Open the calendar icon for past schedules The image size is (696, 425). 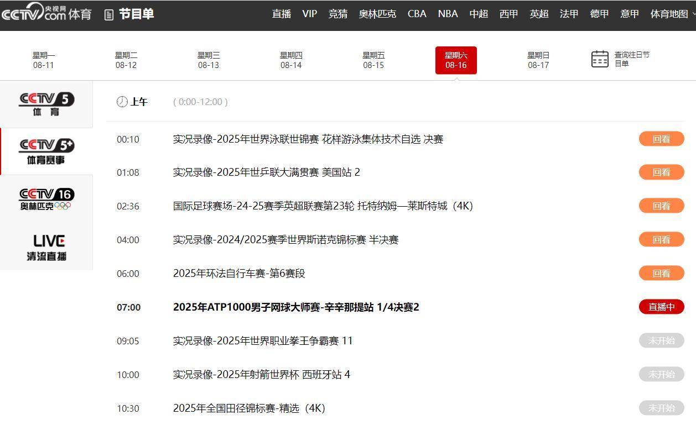(x=600, y=59)
